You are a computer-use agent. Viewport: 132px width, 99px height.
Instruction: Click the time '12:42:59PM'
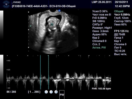pyautogui.click(x=122, y=6)
